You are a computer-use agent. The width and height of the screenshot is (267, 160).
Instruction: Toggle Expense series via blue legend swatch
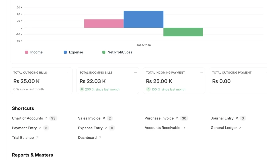coord(65,52)
